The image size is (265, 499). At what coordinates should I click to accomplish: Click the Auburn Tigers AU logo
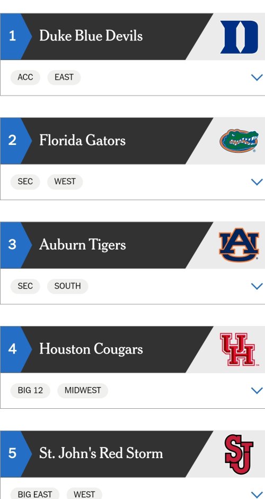point(239,245)
